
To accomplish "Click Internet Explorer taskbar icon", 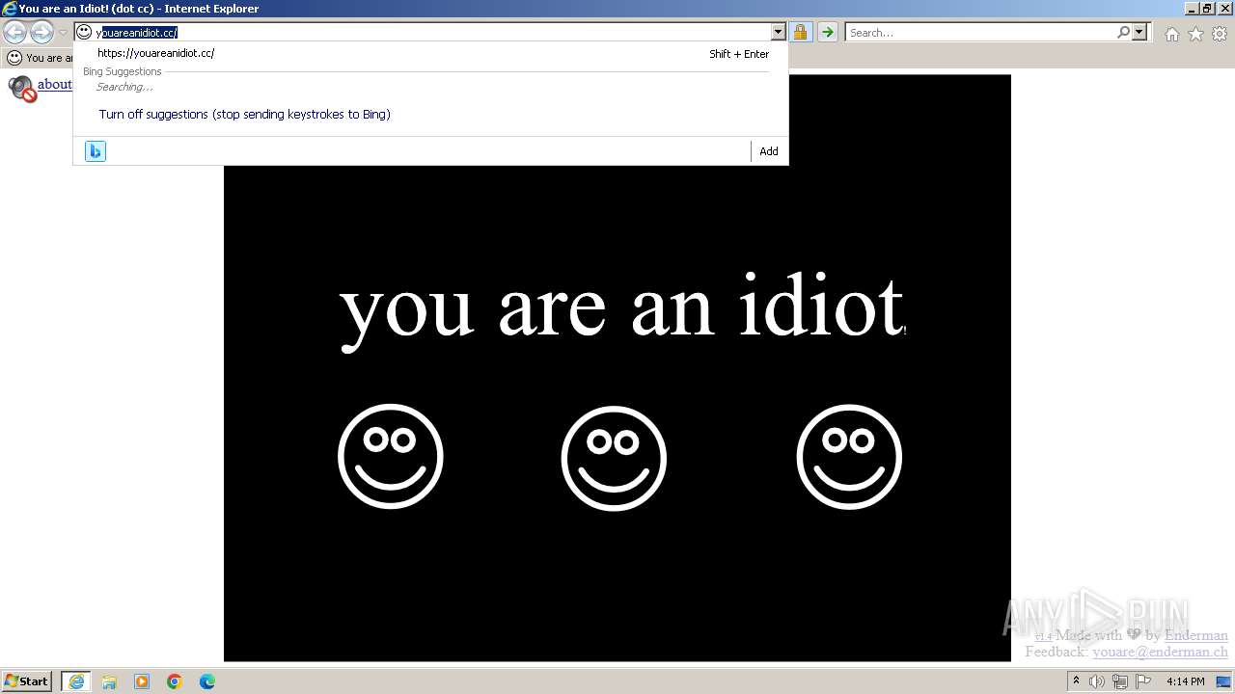I will 76,681.
